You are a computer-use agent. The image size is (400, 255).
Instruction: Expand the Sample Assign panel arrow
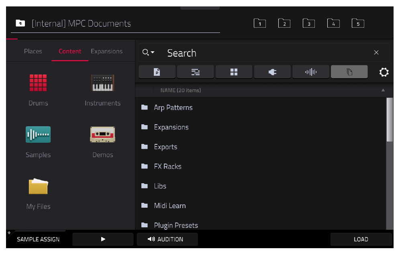click(9, 233)
